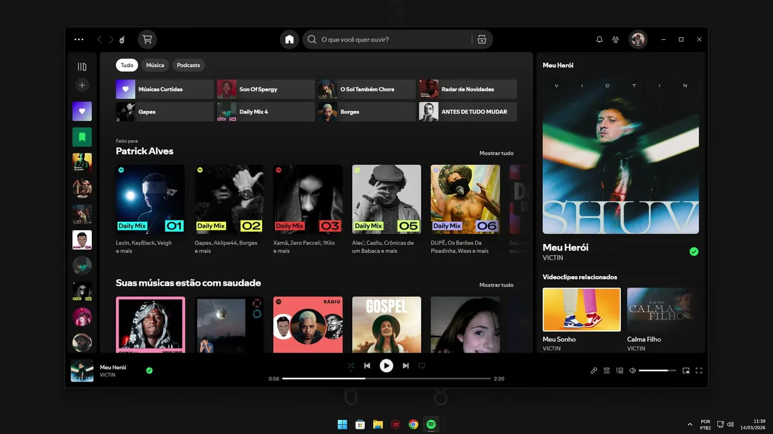Open the miniplayer icon
This screenshot has height=434, width=773.
click(x=686, y=371)
